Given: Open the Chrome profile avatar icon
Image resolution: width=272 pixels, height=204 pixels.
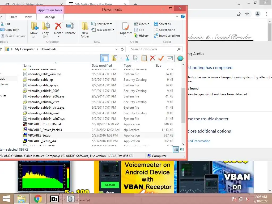Looking at the screenshot, I should [x=258, y=14].
